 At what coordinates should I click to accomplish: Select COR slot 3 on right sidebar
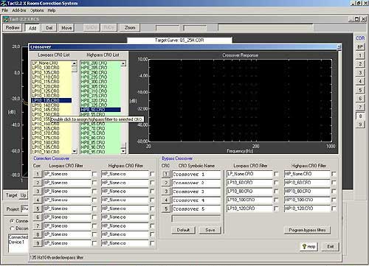pyautogui.click(x=360, y=72)
